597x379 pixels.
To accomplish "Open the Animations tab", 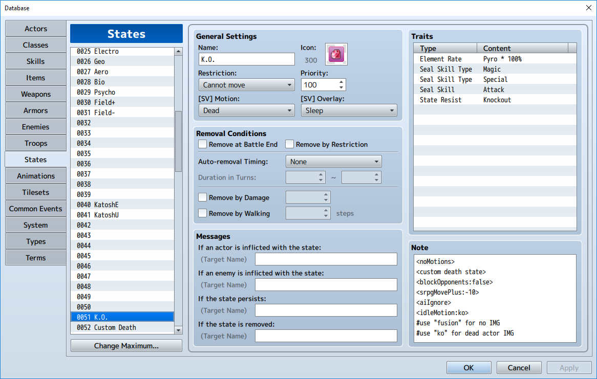I will 36,176.
